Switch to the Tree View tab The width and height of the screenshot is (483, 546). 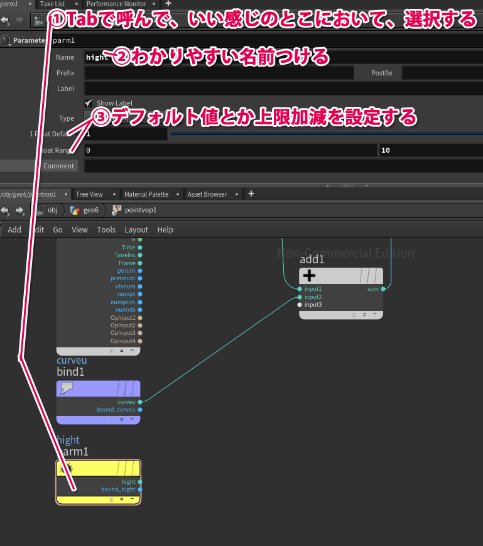[89, 194]
